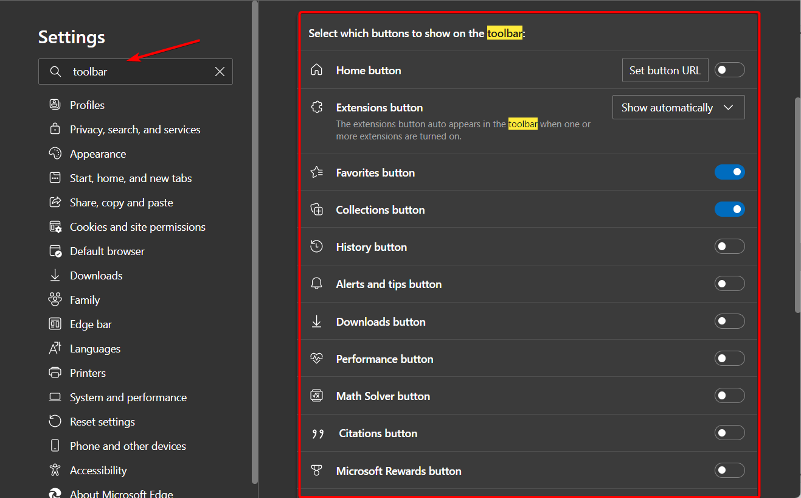Screen dimensions: 801x498
Task: Open the Show automatically dropdown
Action: (678, 108)
